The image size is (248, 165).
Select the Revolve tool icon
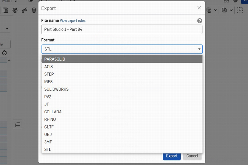click(x=15, y=10)
